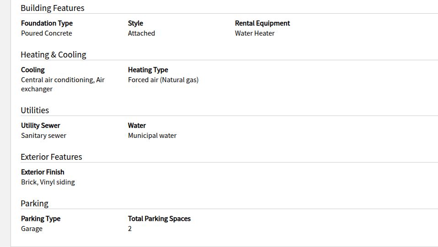Select the Parking Type label
Screen dimensions: 438x247
[x=41, y=219]
